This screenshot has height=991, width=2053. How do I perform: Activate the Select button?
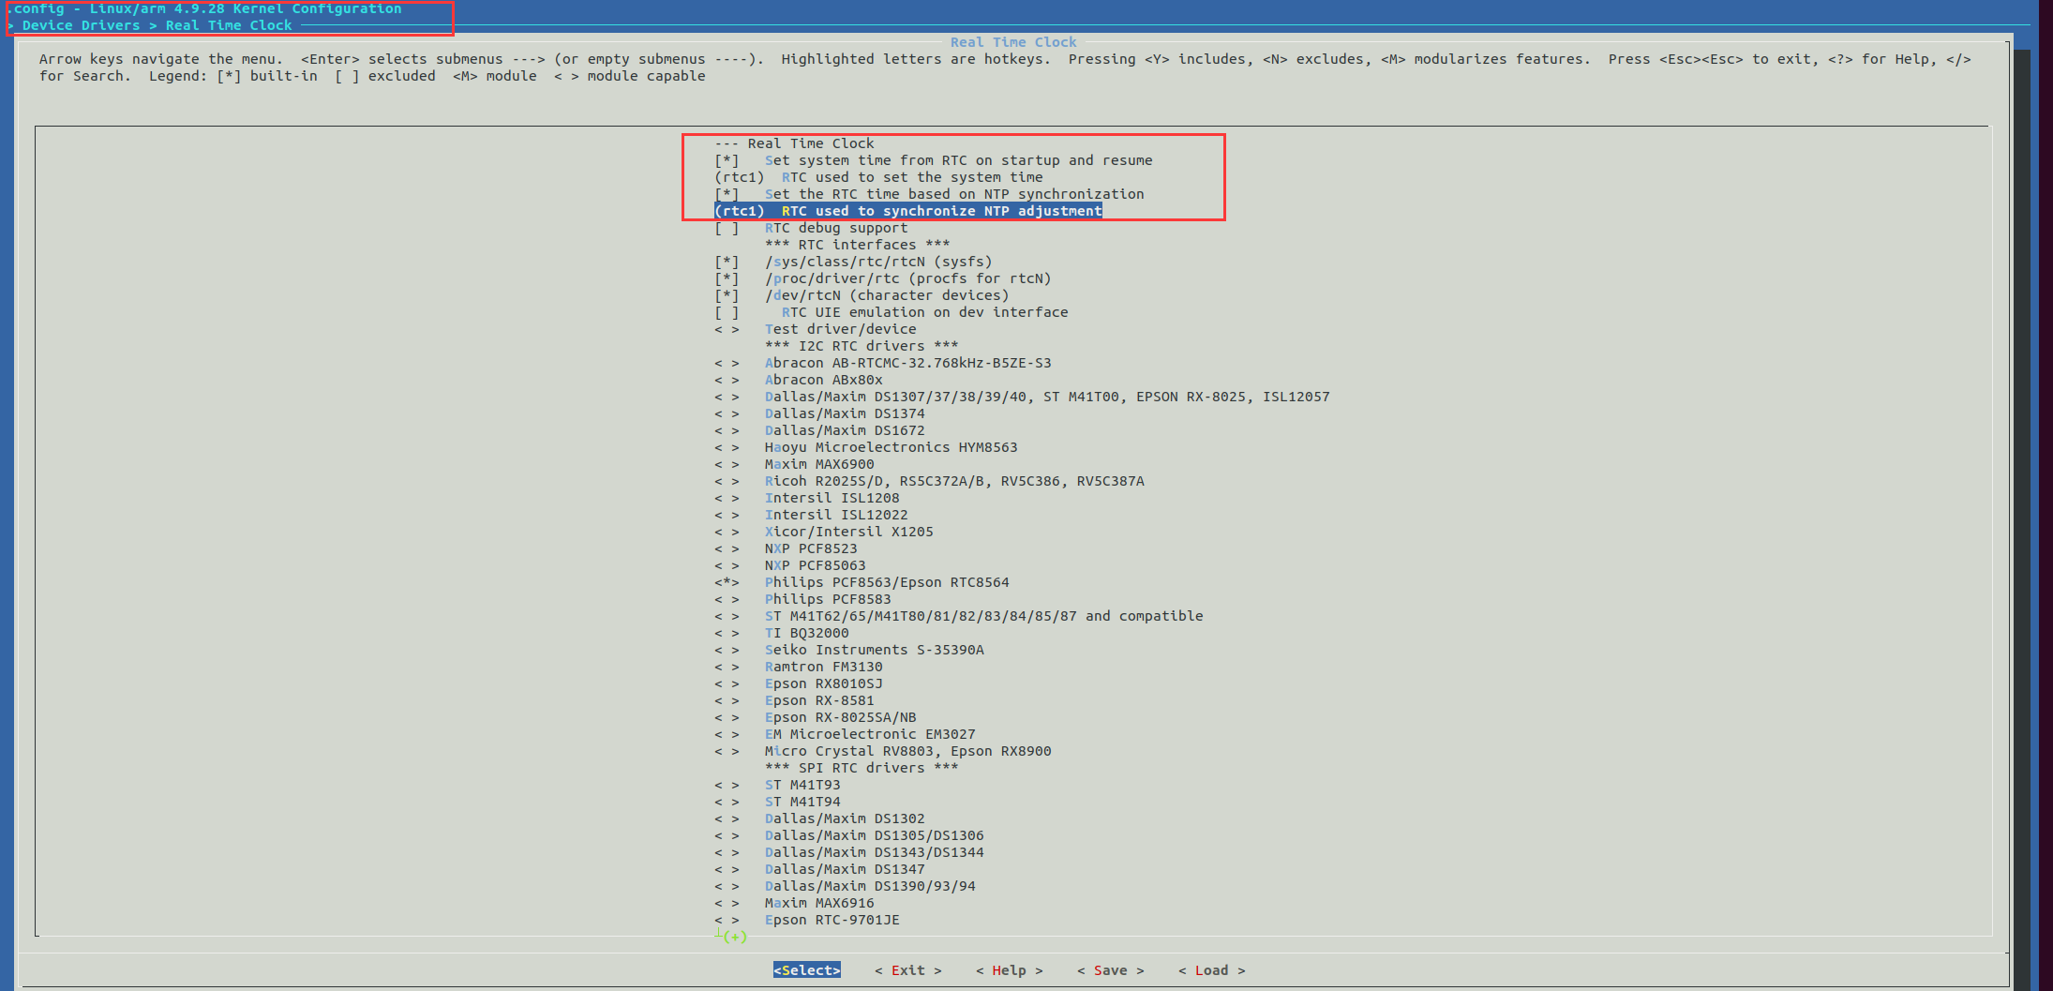[807, 970]
